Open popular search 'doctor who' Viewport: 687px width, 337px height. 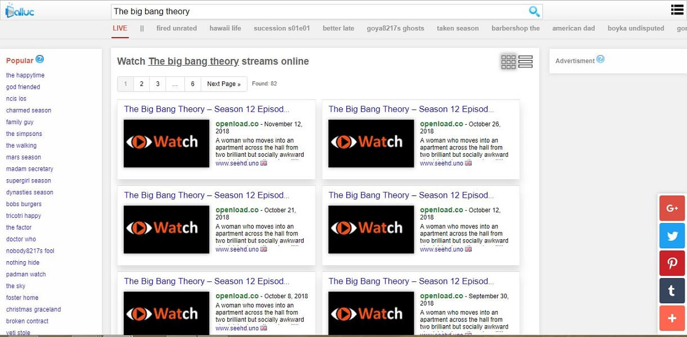point(21,239)
